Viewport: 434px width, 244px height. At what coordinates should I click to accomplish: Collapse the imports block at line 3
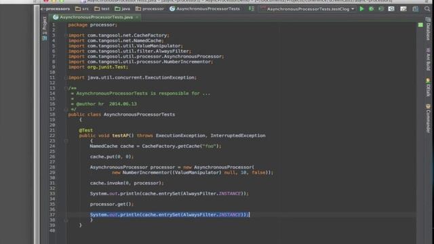pyautogui.click(x=66, y=35)
